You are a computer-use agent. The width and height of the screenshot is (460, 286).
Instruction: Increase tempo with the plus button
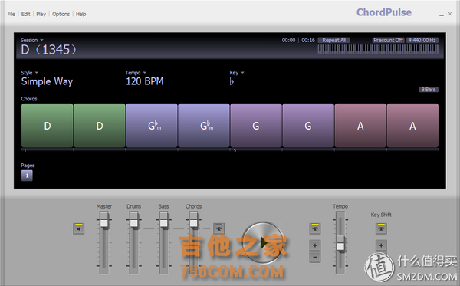315,245
